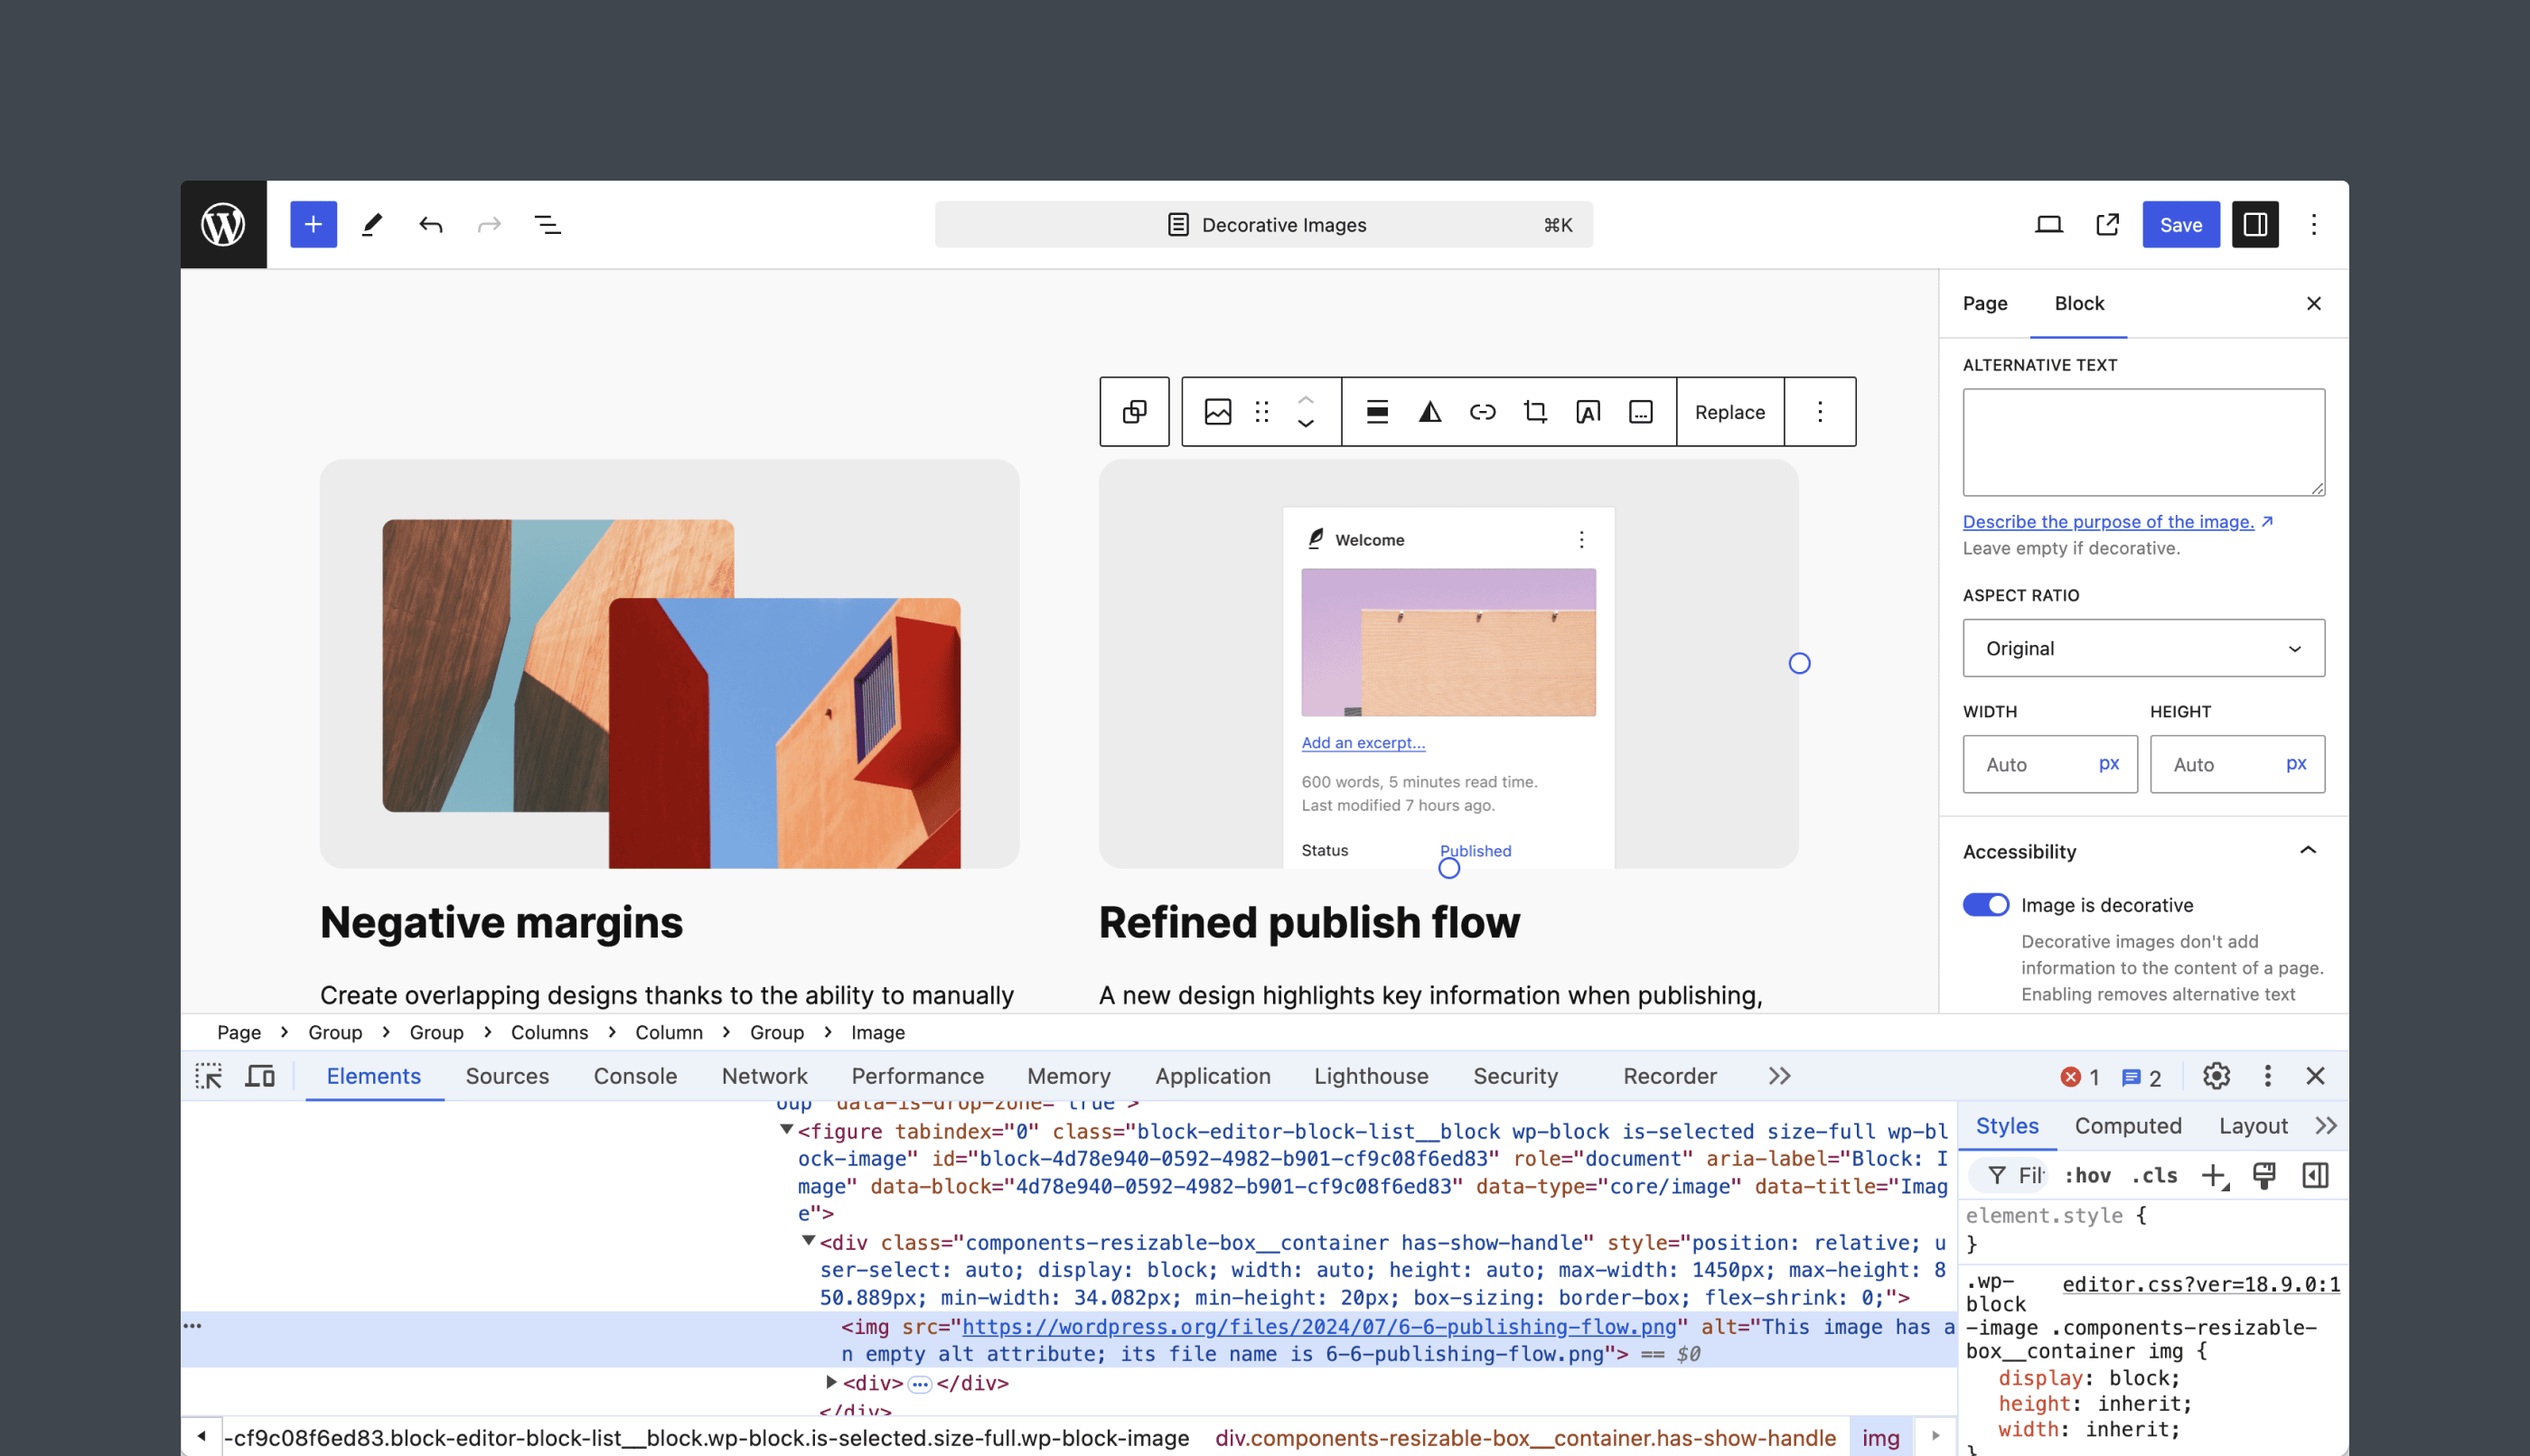2530x1456 pixels.
Task: Click the Image block type icon
Action: pyautogui.click(x=1217, y=412)
